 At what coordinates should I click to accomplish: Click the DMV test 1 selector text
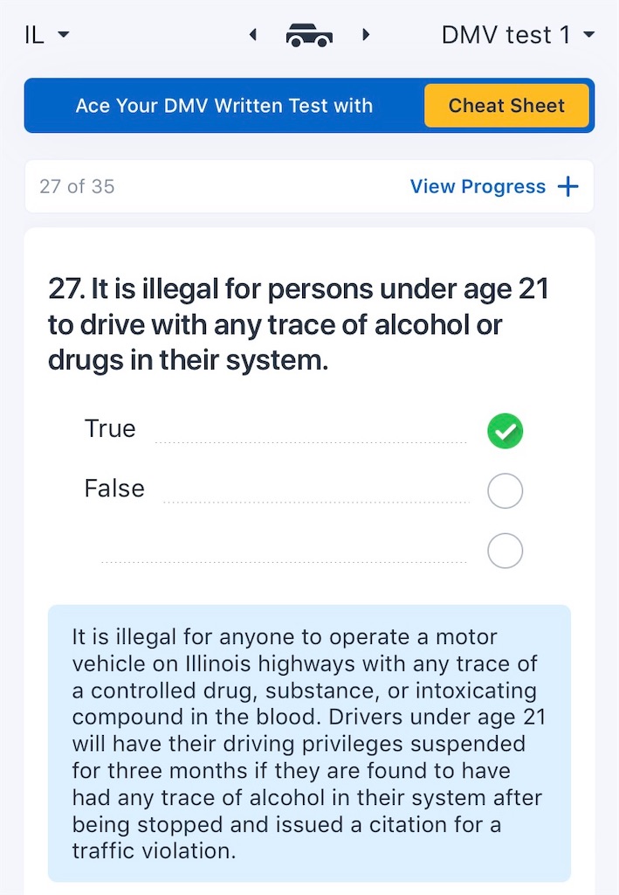506,35
